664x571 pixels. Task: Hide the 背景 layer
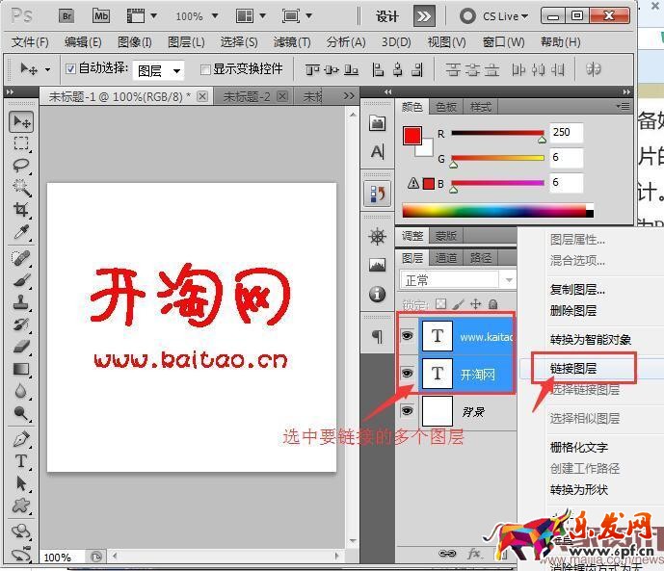tap(407, 411)
